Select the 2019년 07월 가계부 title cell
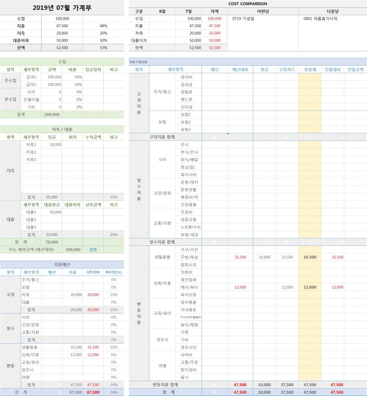The height and width of the screenshot is (396, 367). point(62,7)
